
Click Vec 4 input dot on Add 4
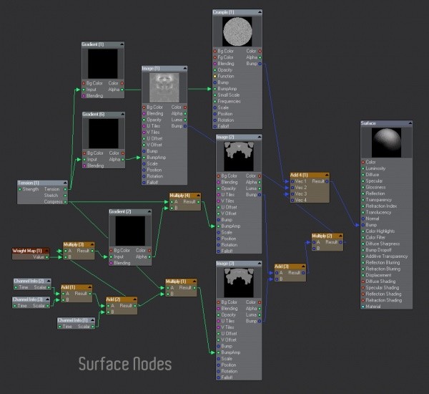[x=292, y=201]
